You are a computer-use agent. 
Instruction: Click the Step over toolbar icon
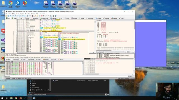(20, 16)
